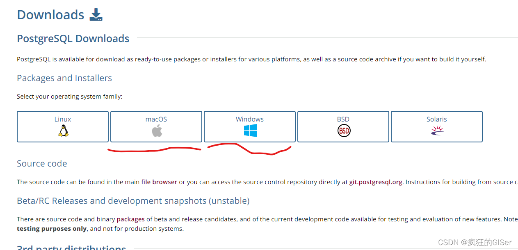Click the Downloads page heading
Screen dimensions: 518x250
[x=50, y=15]
